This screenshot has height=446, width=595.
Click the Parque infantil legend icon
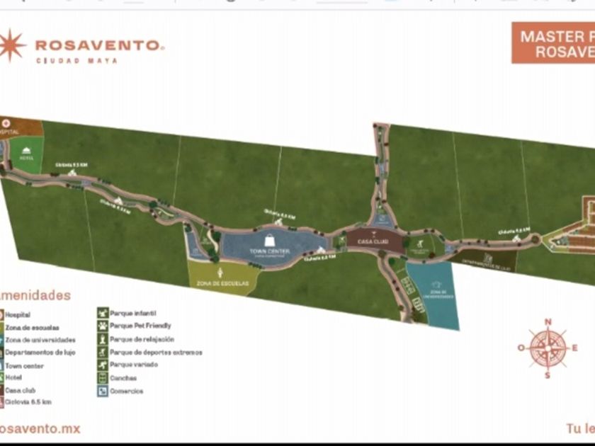click(103, 313)
